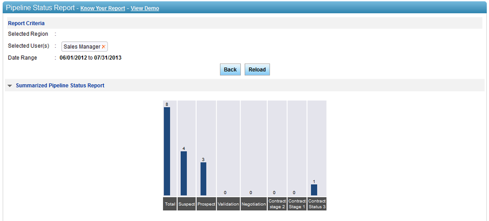Click the Total bar showing 8
489x221 pixels.
[167, 151]
